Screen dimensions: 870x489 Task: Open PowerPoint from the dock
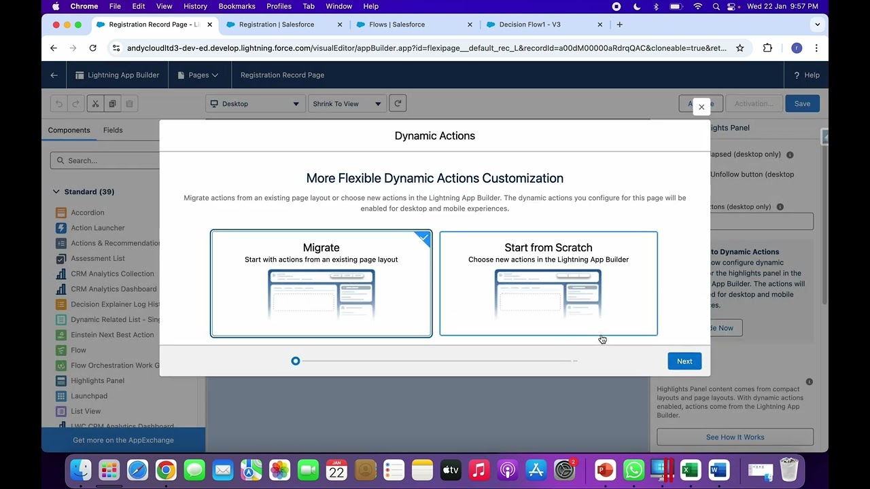click(x=605, y=470)
